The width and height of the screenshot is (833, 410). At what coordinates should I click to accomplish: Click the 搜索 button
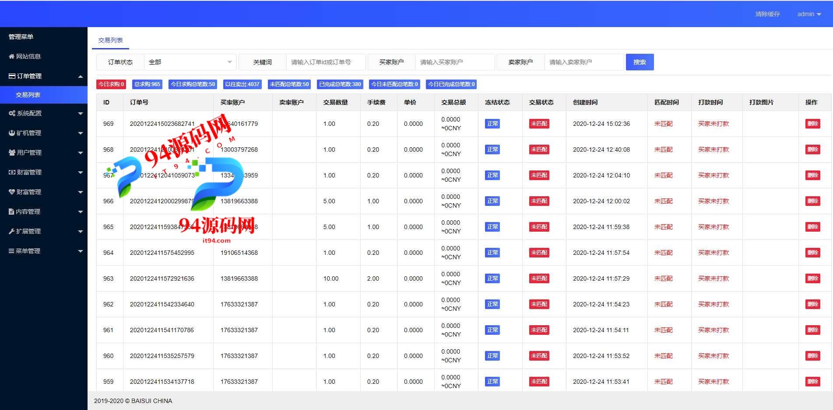640,62
